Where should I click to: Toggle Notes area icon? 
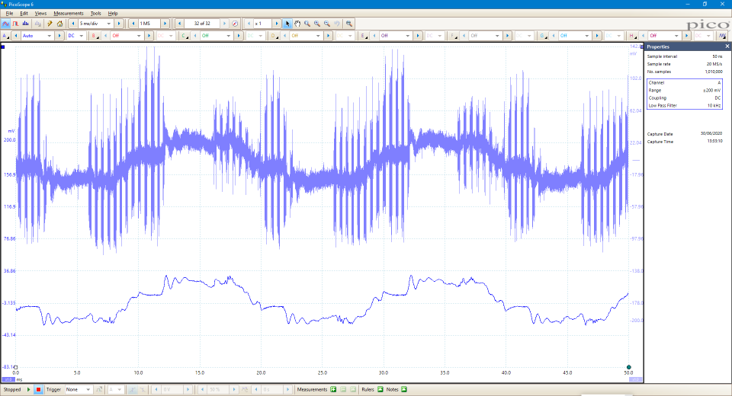pyautogui.click(x=404, y=389)
